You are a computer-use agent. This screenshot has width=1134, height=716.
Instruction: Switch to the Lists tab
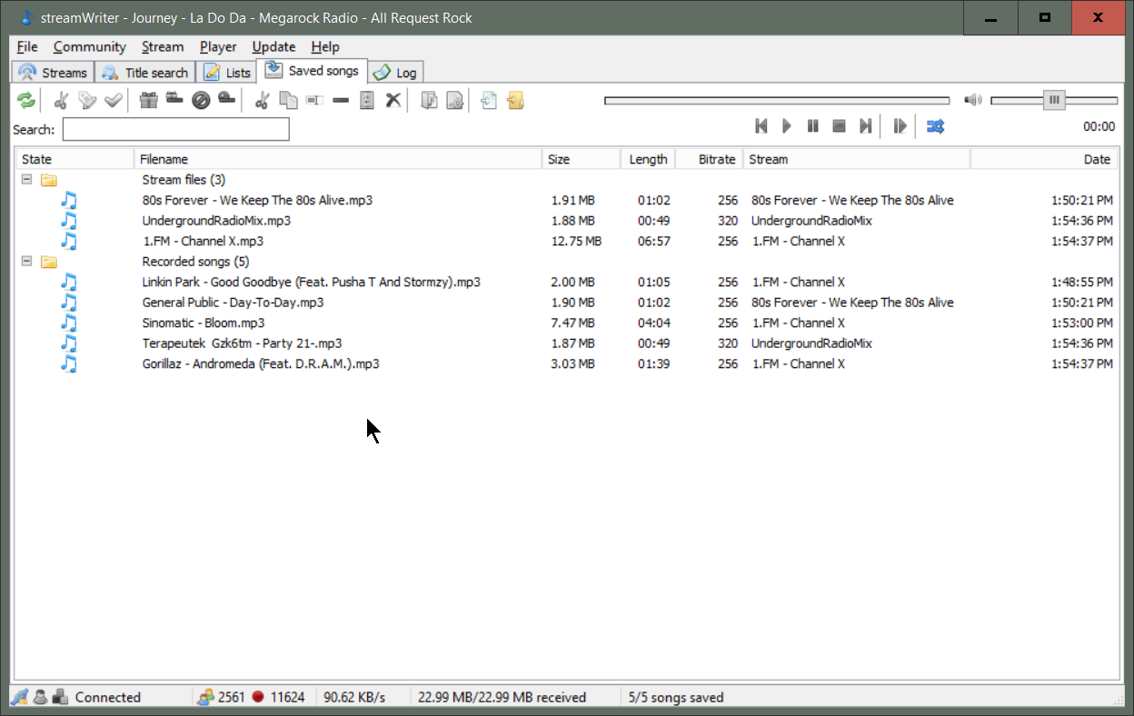click(227, 73)
